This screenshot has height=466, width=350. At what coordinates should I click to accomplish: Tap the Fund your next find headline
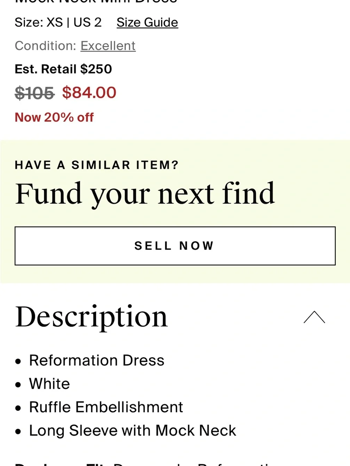145,194
